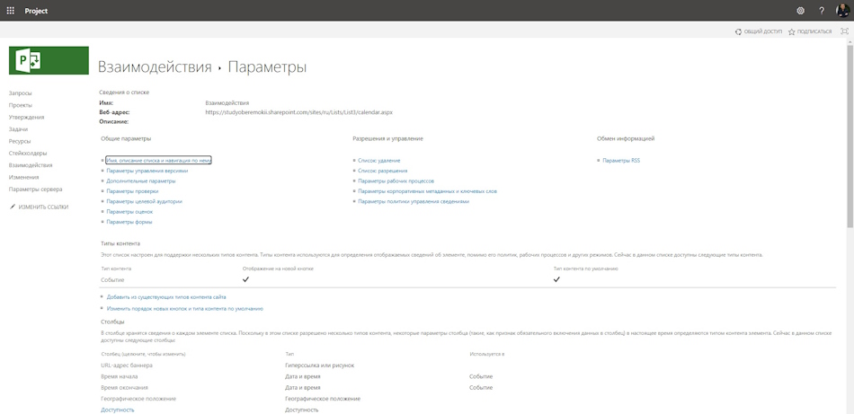Click the help question mark icon
This screenshot has height=414, width=854.
point(822,11)
